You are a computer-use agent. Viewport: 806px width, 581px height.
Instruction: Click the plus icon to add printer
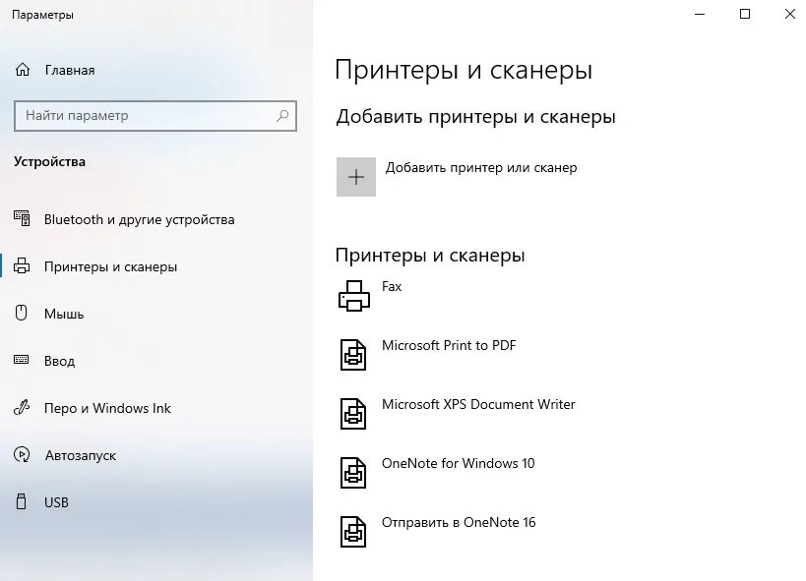(356, 177)
